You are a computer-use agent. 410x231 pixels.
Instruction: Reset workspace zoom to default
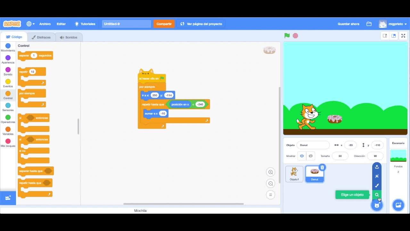[x=271, y=195]
